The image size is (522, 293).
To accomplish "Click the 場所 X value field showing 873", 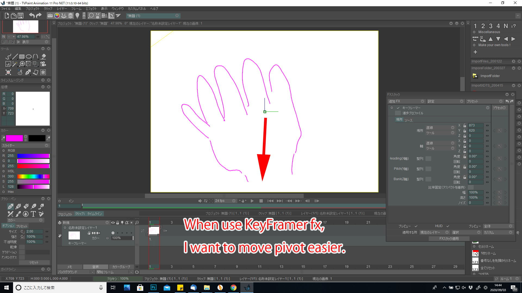I will pos(476,125).
